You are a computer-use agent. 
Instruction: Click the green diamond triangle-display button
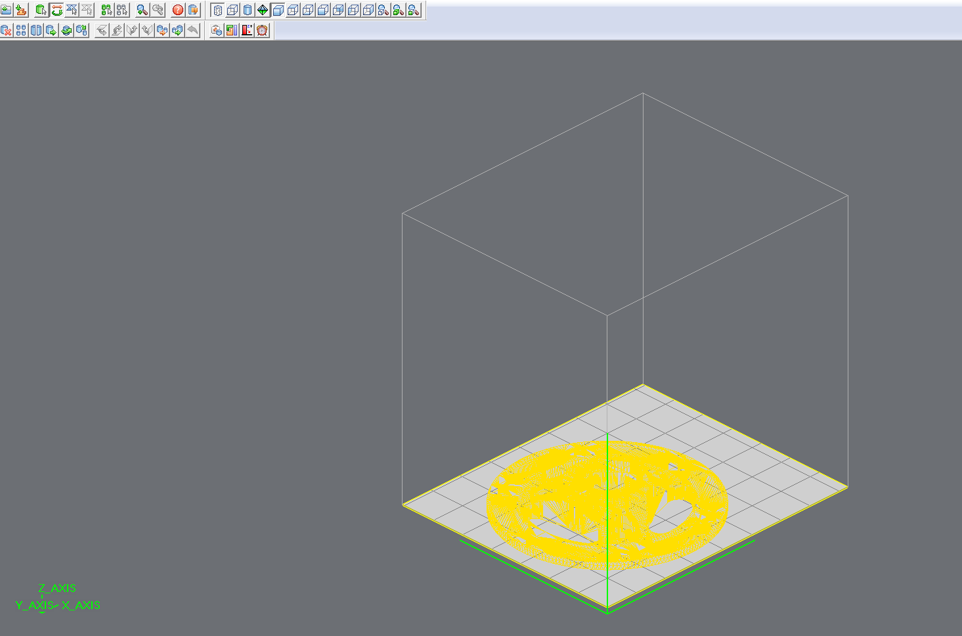pyautogui.click(x=263, y=11)
